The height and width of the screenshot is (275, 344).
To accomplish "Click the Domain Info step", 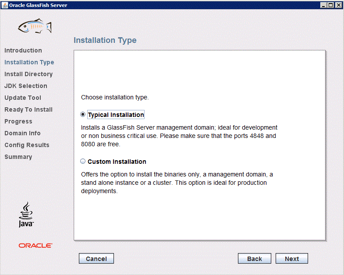I will click(22, 133).
